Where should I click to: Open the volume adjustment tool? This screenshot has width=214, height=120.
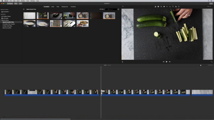pyautogui.click(x=167, y=6)
